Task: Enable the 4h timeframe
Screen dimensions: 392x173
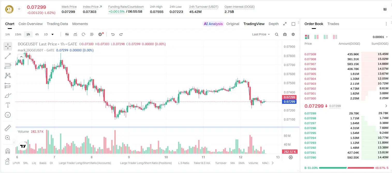Action: point(37,34)
